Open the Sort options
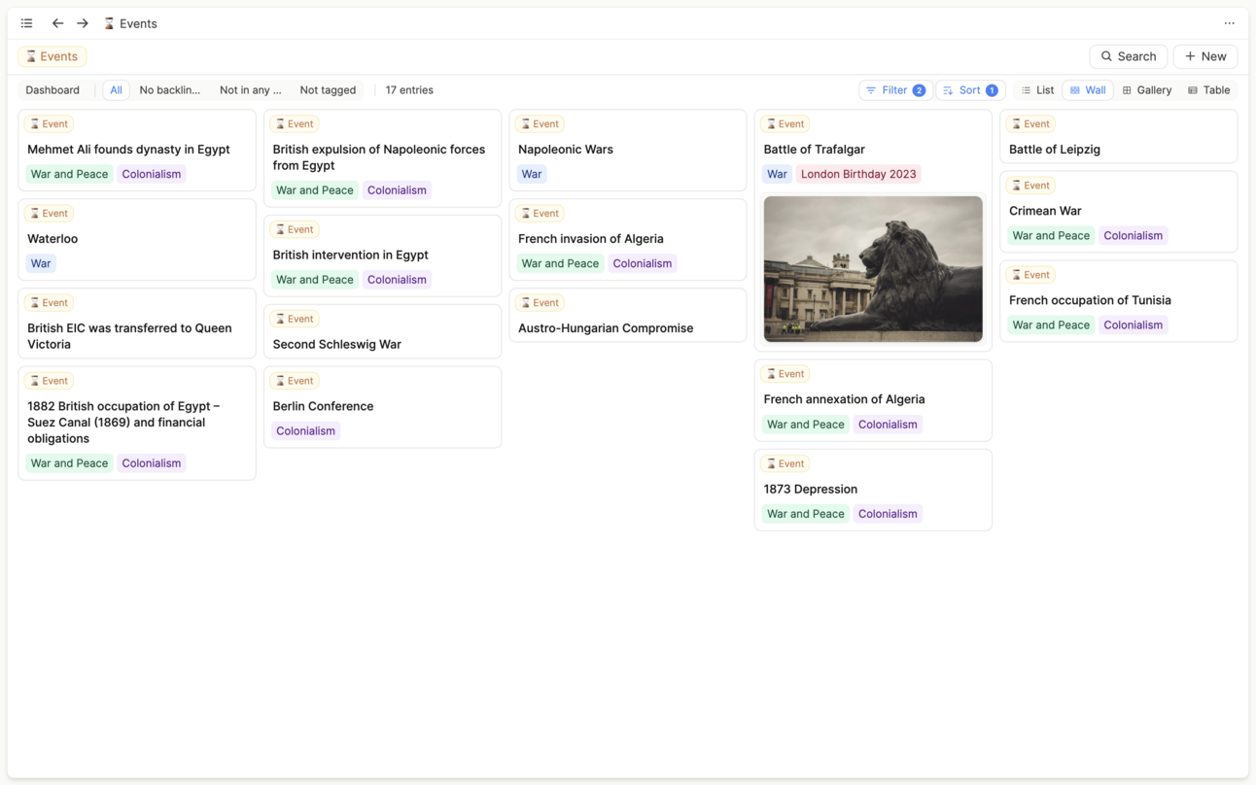This screenshot has width=1256, height=785. pyautogui.click(x=969, y=90)
